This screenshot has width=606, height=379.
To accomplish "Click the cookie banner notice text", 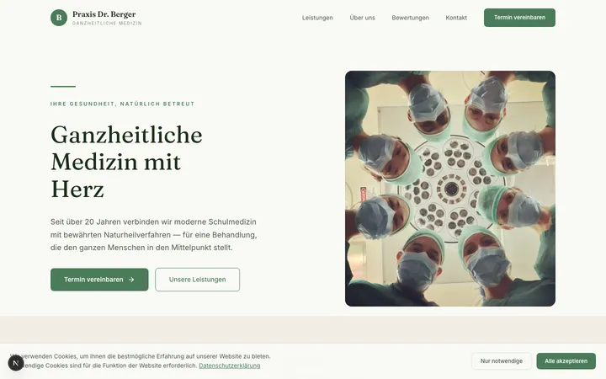I will [x=141, y=361].
